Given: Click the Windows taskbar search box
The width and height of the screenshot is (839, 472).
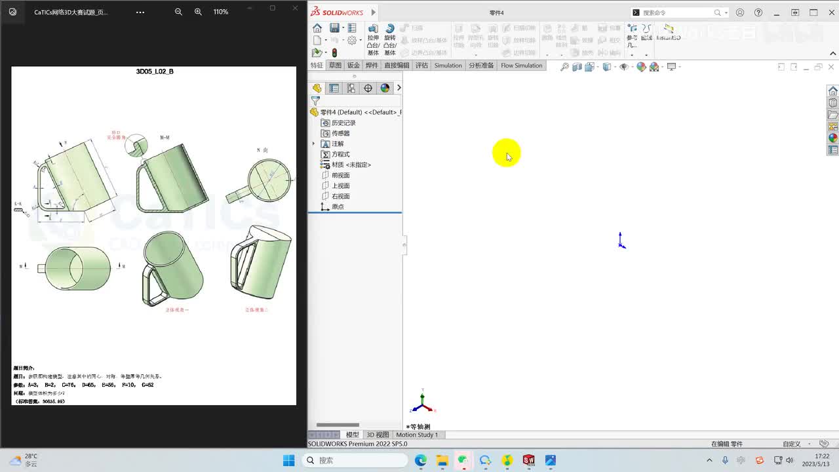Looking at the screenshot, I should [355, 460].
